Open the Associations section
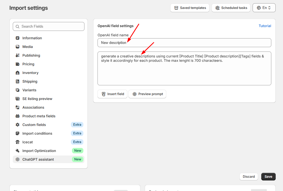Viewport: 283px width, 191px height. click(x=49, y=107)
